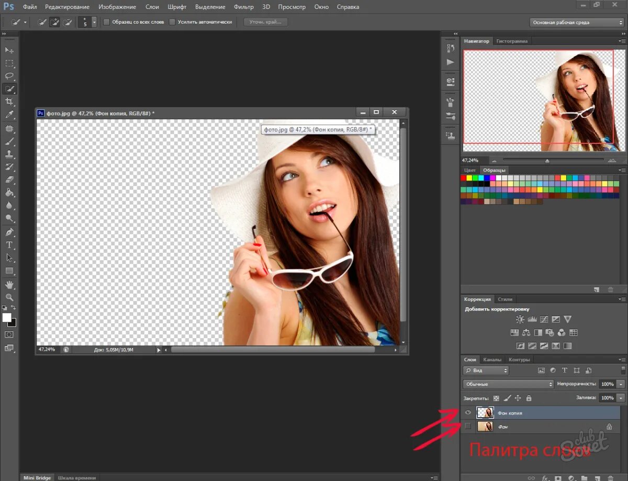
Task: Open the Коррекция panel flyout menu
Action: tap(622, 299)
